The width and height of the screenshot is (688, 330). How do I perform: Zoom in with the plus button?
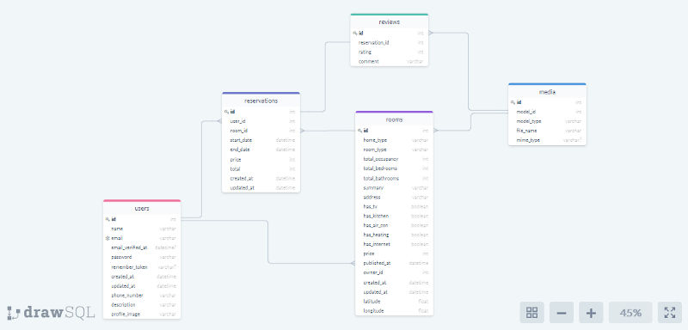[x=591, y=313]
